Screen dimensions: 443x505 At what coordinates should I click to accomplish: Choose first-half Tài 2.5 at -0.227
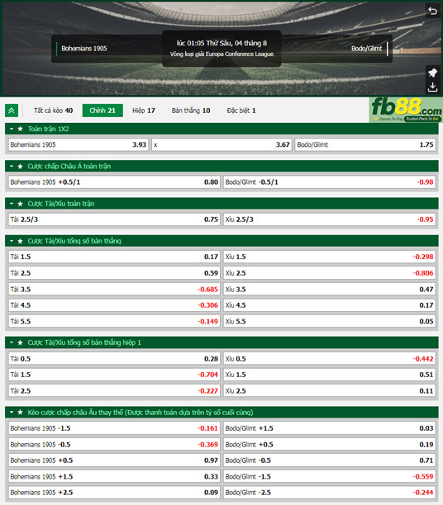coord(114,390)
